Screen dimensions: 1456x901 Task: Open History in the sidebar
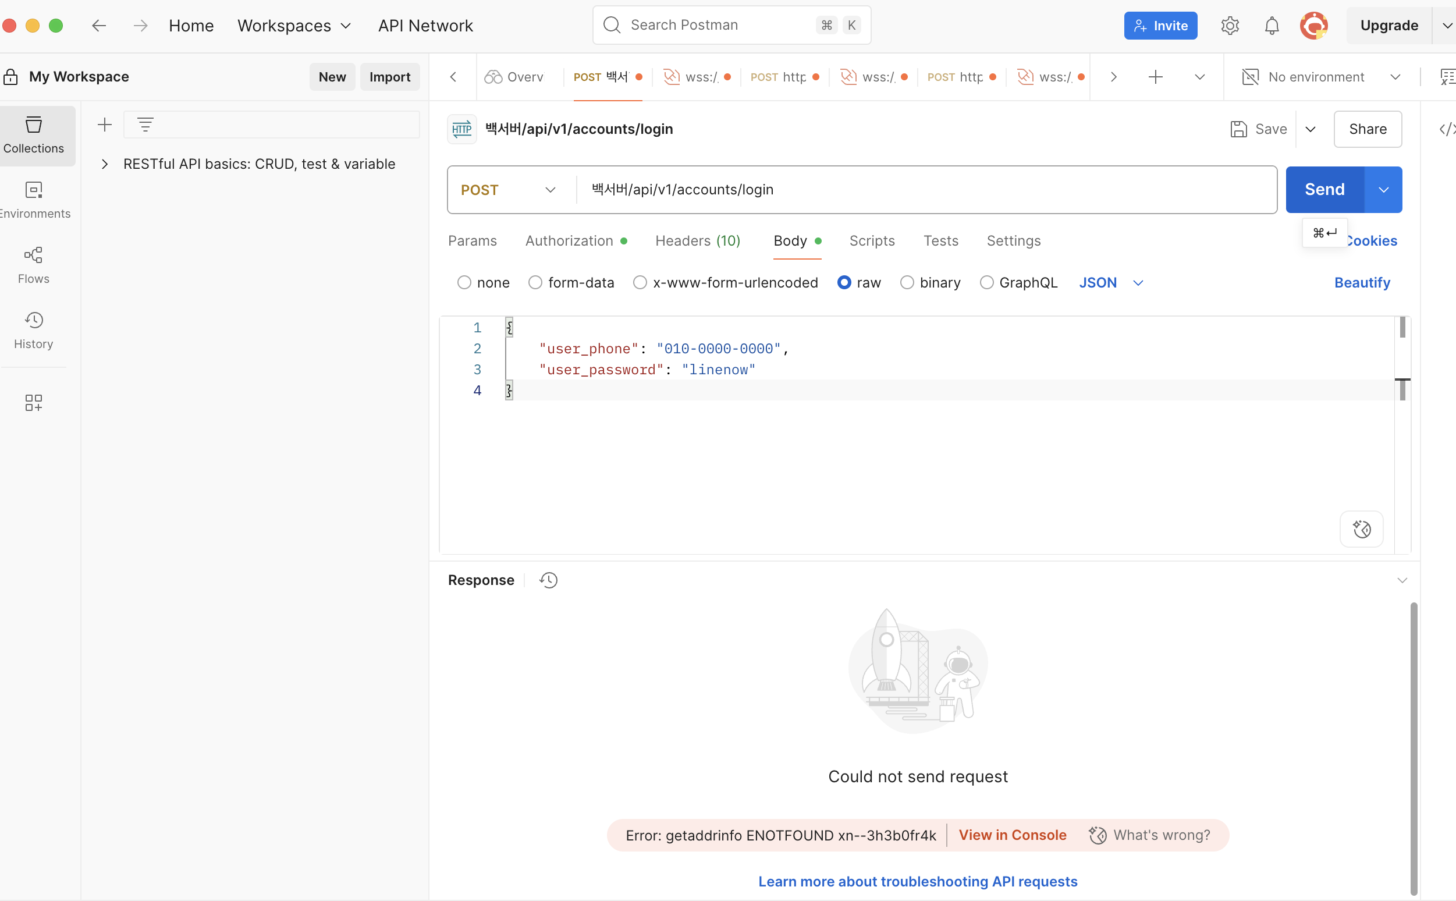[x=33, y=329]
